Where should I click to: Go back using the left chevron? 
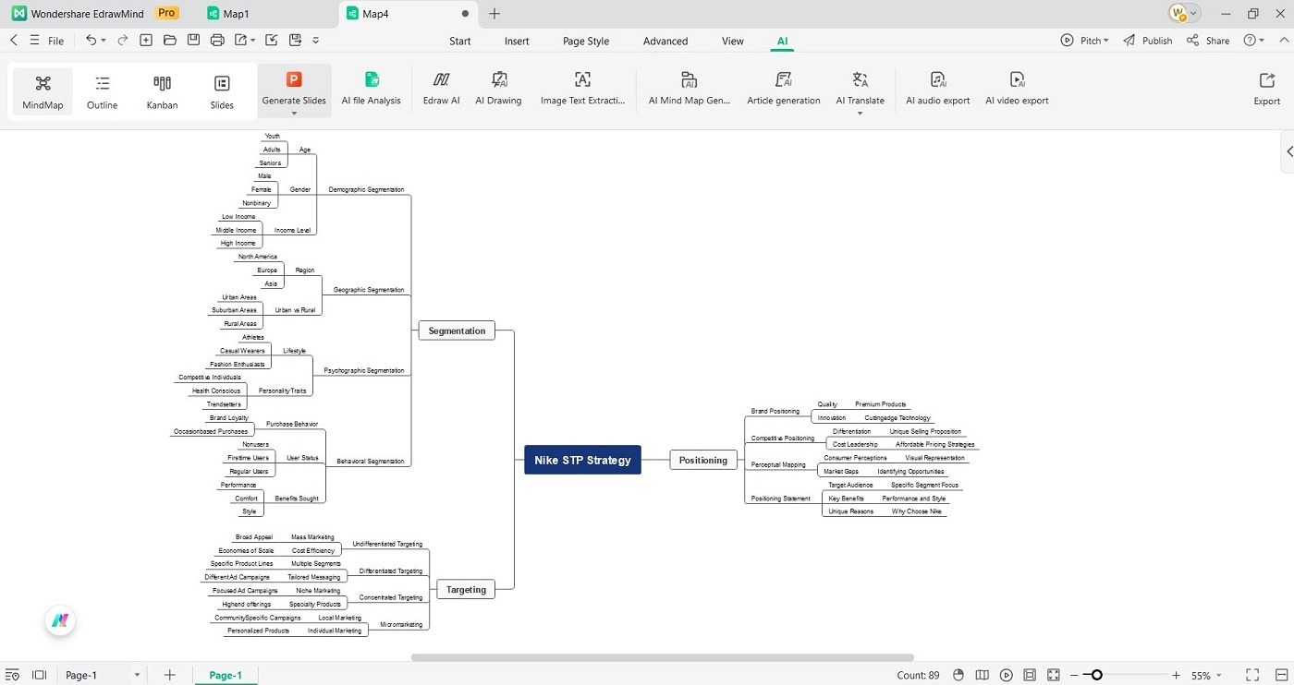(x=13, y=41)
